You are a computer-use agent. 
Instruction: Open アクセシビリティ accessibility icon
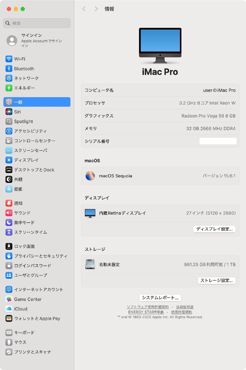coord(9,131)
